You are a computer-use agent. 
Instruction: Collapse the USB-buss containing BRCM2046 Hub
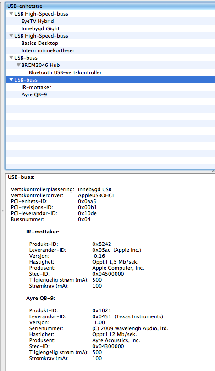pyautogui.click(x=11, y=58)
